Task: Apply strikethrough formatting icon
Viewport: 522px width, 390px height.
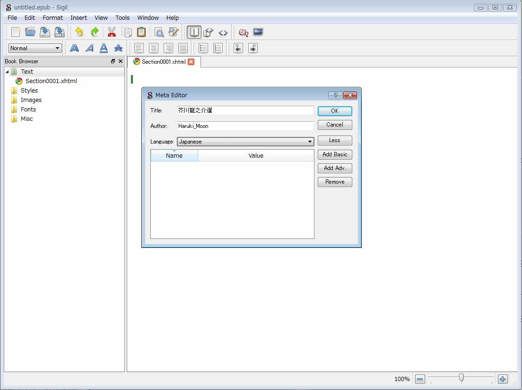Action: point(119,48)
